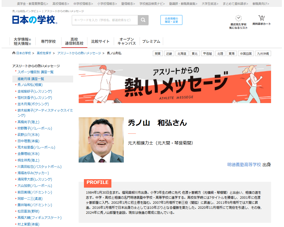The image size is (284, 227).
Task: Open 塾情報 top bar link
Action: coord(128,4)
